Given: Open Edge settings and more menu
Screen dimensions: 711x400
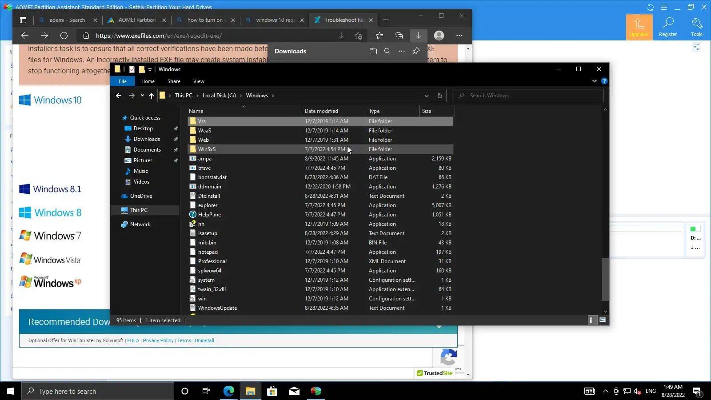Looking at the screenshot, I should pos(459,36).
